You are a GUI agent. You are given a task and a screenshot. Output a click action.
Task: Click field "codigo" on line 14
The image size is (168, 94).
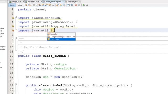point(60,64)
